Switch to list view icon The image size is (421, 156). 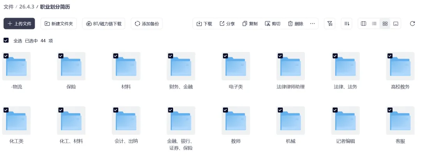[374, 24]
